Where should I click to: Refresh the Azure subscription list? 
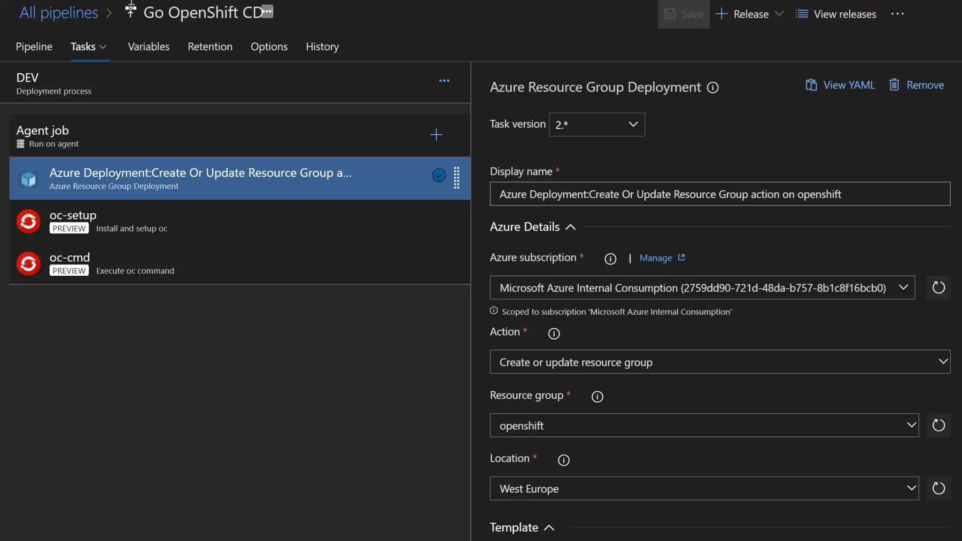pos(938,287)
